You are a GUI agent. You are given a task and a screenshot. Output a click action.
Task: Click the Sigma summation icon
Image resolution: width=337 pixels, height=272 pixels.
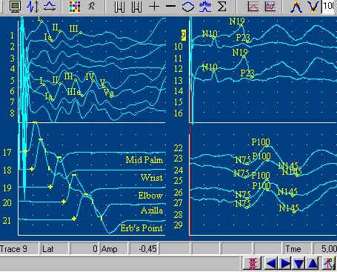click(x=221, y=7)
